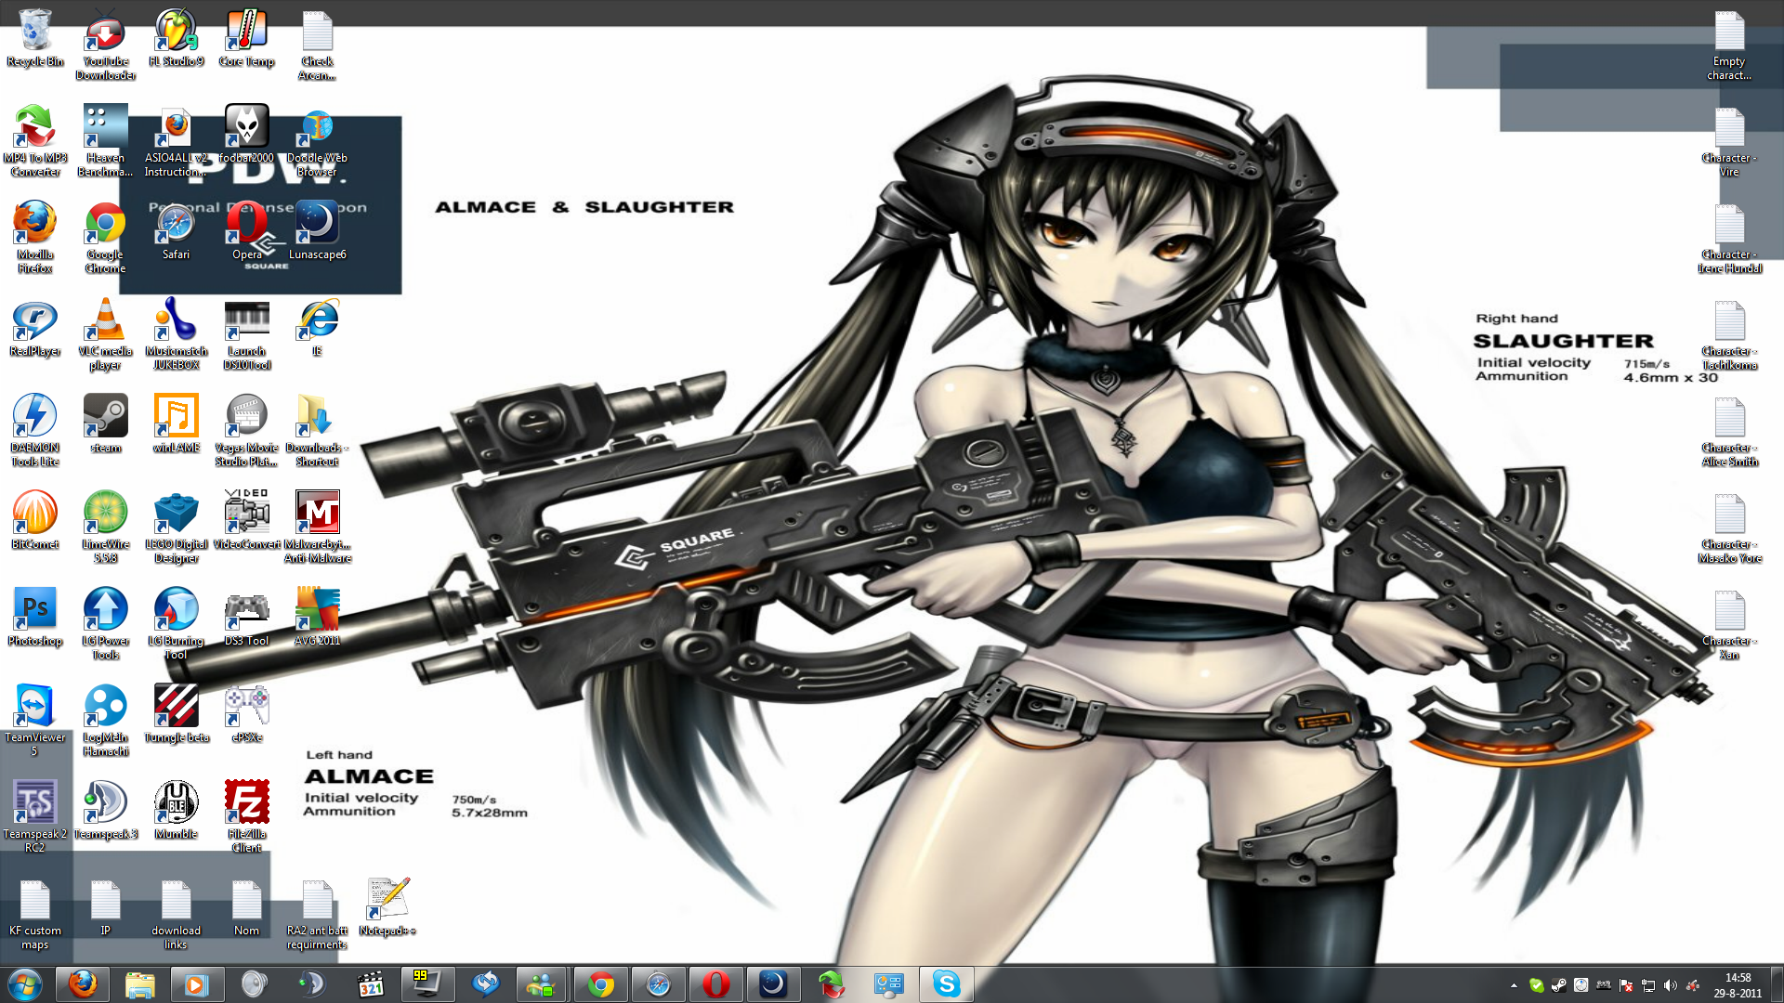This screenshot has width=1784, height=1003.
Task: Open Mozilla Firefox desktop shortcut
Action: (x=35, y=238)
